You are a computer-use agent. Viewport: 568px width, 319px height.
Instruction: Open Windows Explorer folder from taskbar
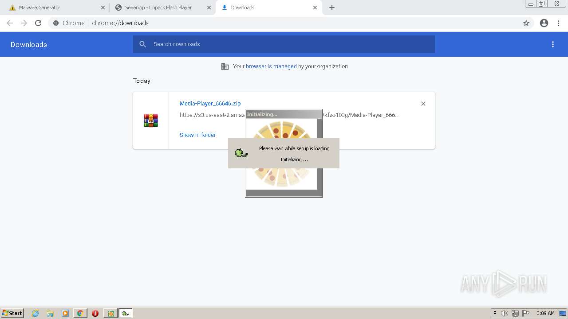pyautogui.click(x=50, y=313)
